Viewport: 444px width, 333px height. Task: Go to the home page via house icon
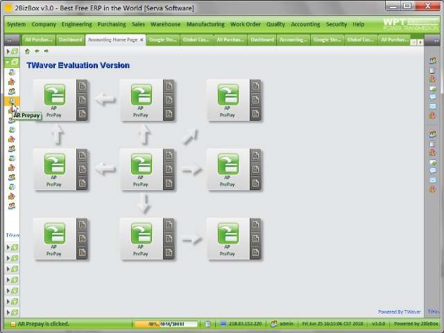(x=28, y=51)
